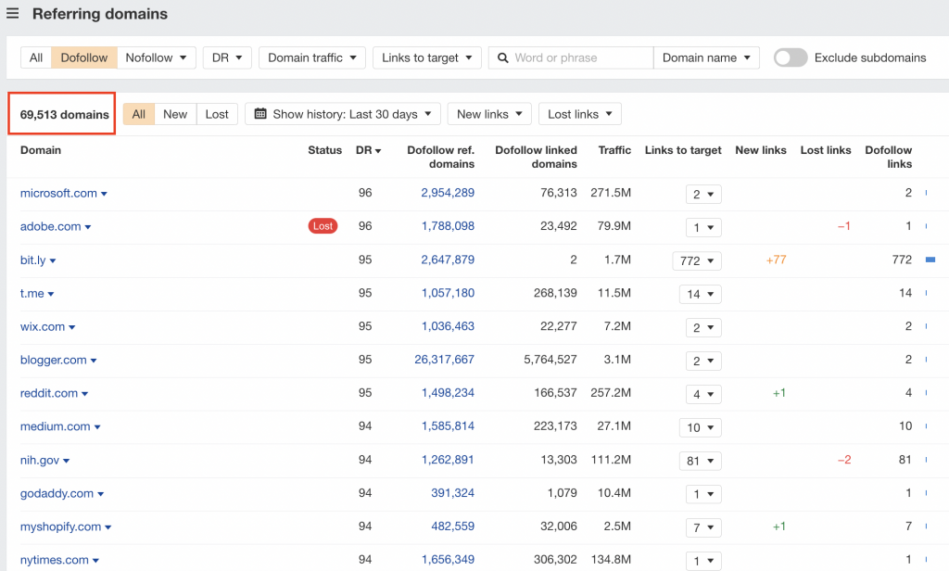Open the medium.com domain link
949x571 pixels.
point(55,426)
